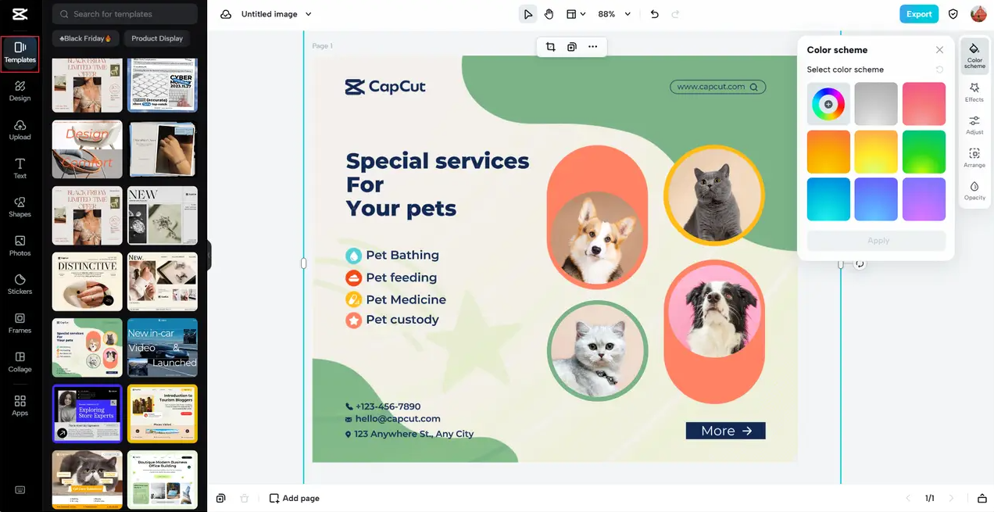The width and height of the screenshot is (994, 512).
Task: Open the Frames panel
Action: pyautogui.click(x=20, y=324)
